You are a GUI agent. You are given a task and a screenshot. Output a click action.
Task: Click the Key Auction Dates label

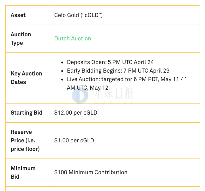click(26, 78)
